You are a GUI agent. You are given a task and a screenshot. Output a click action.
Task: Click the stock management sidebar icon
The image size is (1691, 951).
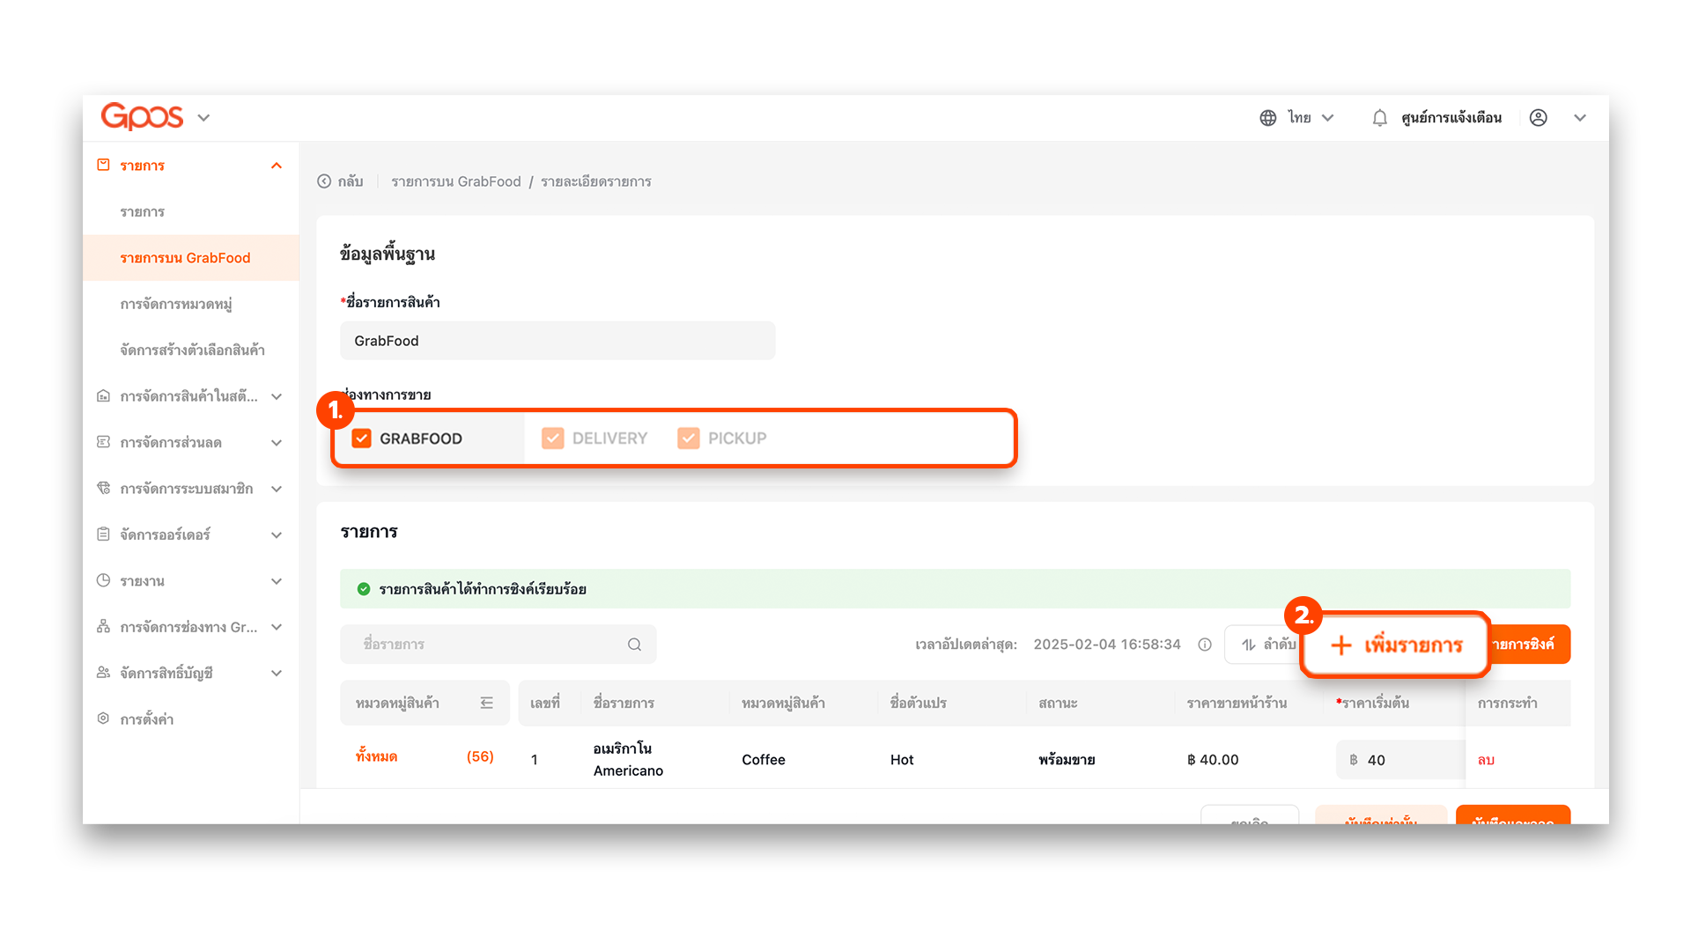point(104,396)
